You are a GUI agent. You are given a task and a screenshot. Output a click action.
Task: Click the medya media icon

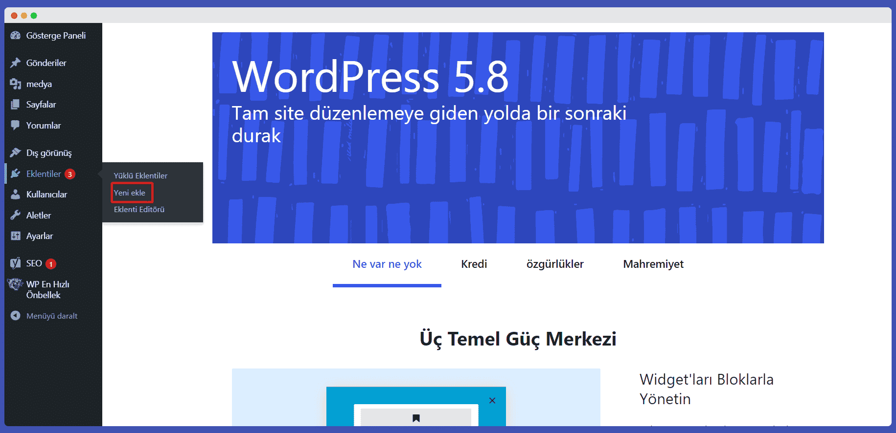[x=16, y=84]
